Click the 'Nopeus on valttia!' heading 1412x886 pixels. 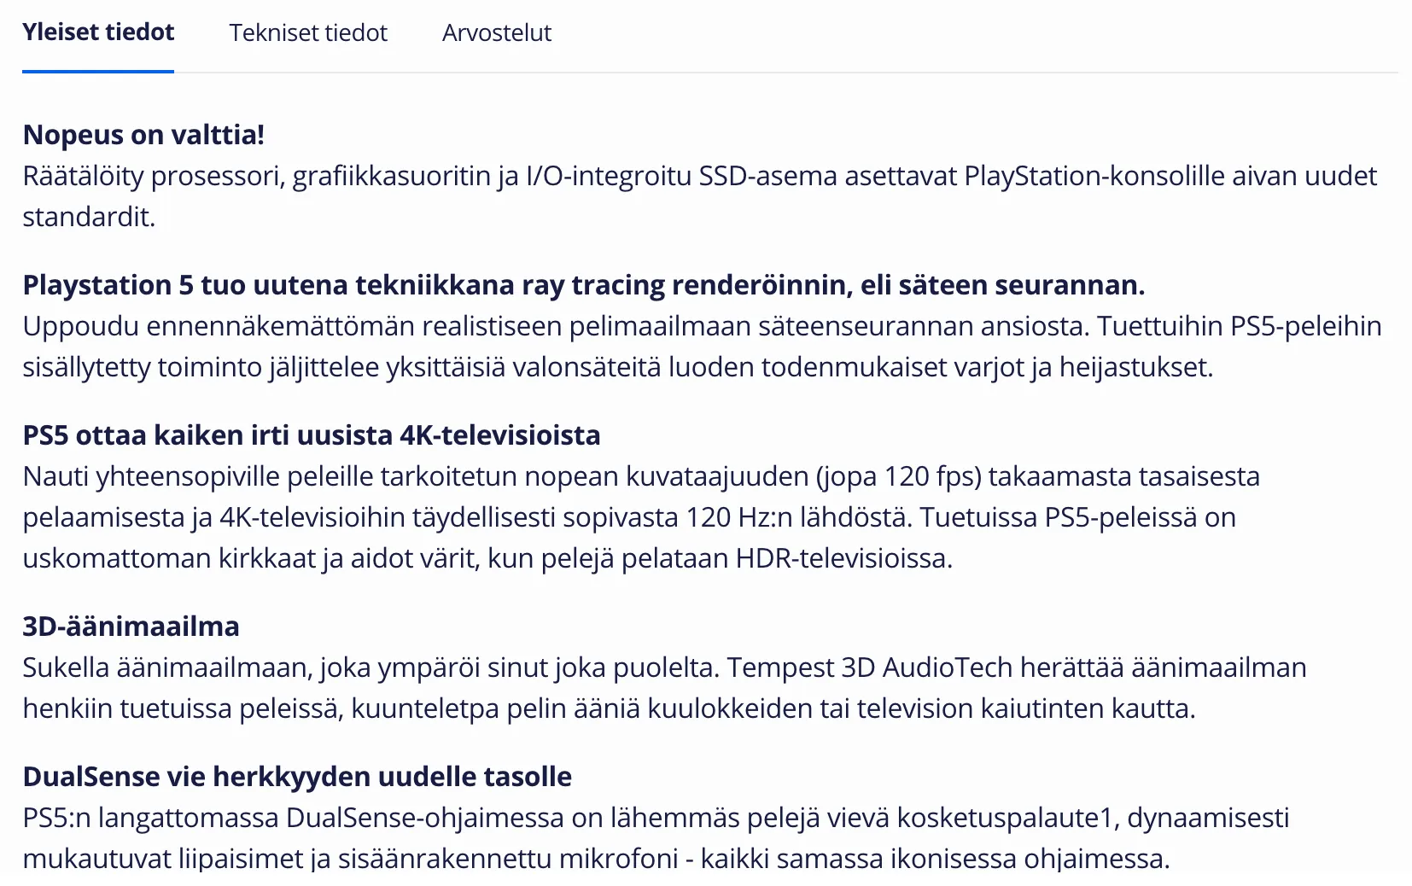click(143, 135)
